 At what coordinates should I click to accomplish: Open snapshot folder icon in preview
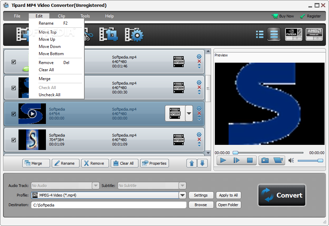pyautogui.click(x=278, y=160)
